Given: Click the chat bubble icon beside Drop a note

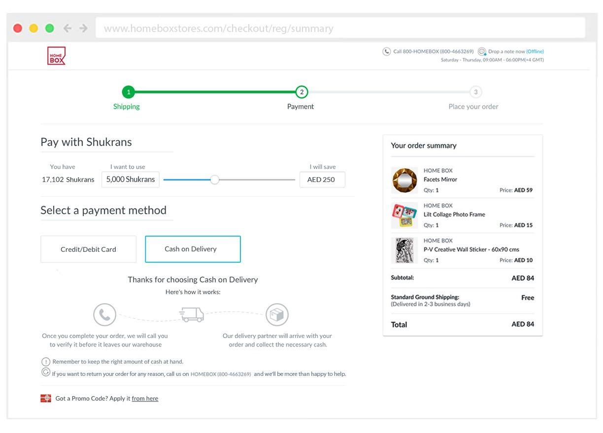Looking at the screenshot, I should click(x=482, y=52).
